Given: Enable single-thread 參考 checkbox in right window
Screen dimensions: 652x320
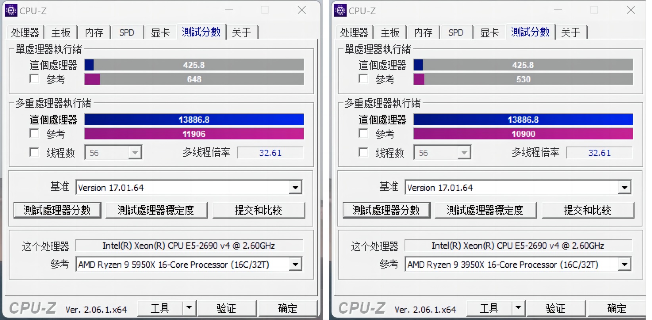Looking at the screenshot, I should tap(364, 79).
